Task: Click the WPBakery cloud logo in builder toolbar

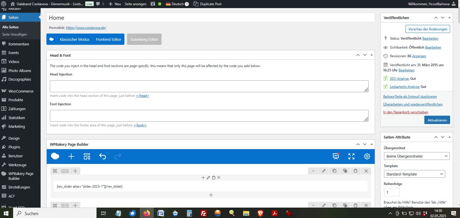Action: pyautogui.click(x=55, y=156)
